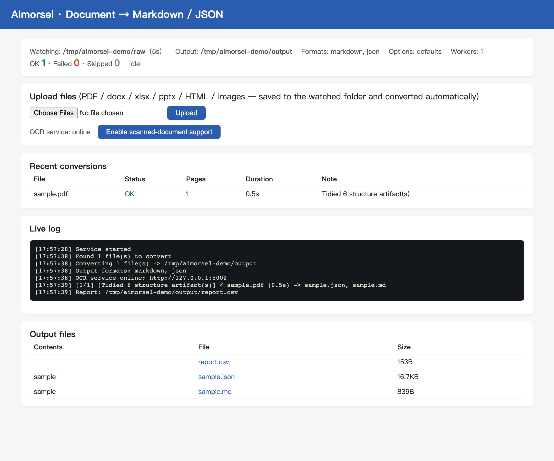Click the watched path /tmp/aimorsel-demo/raw
The width and height of the screenshot is (554, 461).
[104, 51]
